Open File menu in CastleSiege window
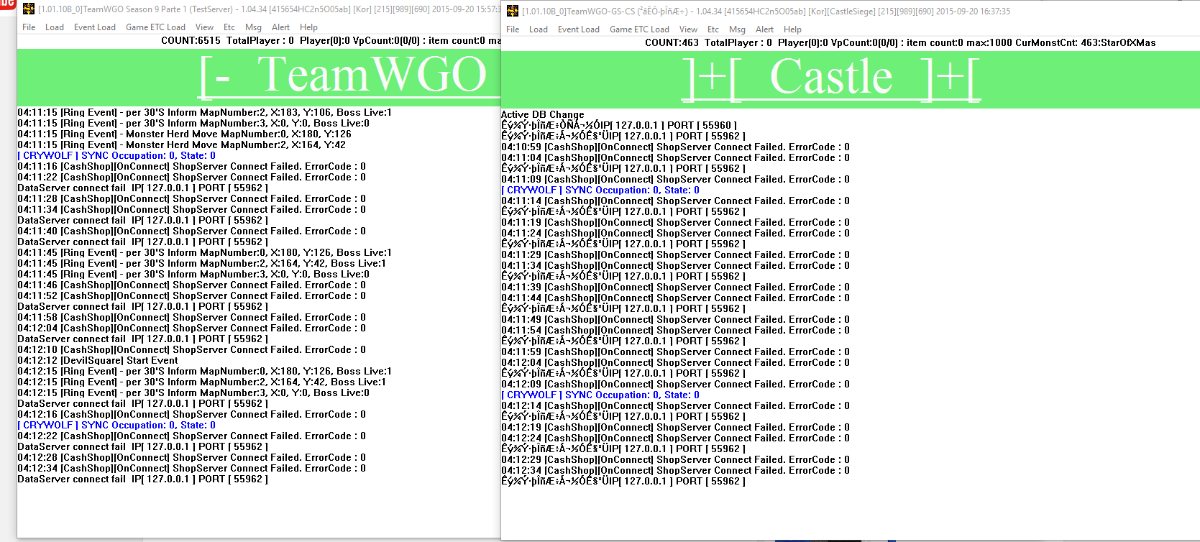The height and width of the screenshot is (542, 1200). pos(513,29)
